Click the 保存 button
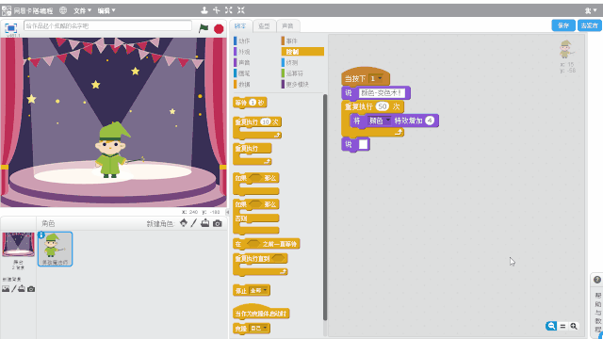603x339 pixels. (563, 25)
